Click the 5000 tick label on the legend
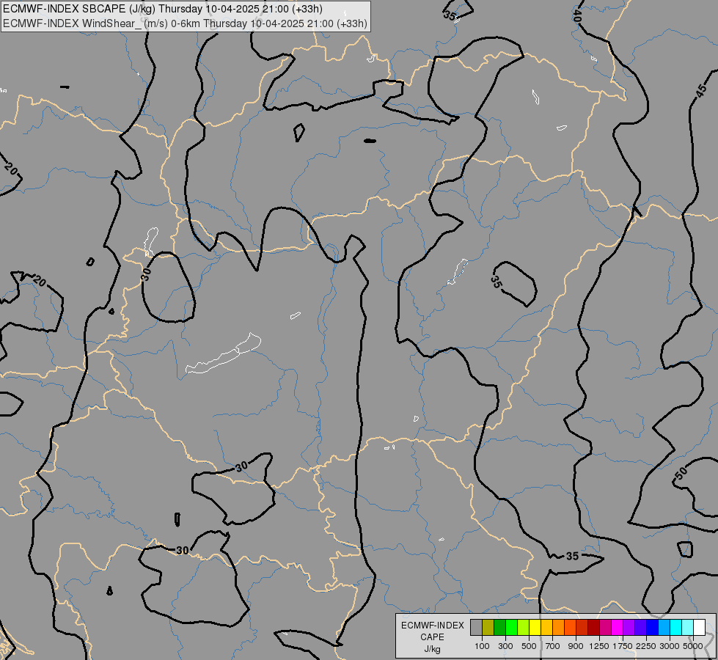The width and height of the screenshot is (718, 660). click(693, 646)
